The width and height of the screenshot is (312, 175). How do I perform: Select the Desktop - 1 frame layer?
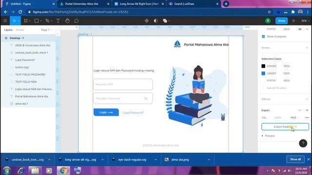click(28, 38)
